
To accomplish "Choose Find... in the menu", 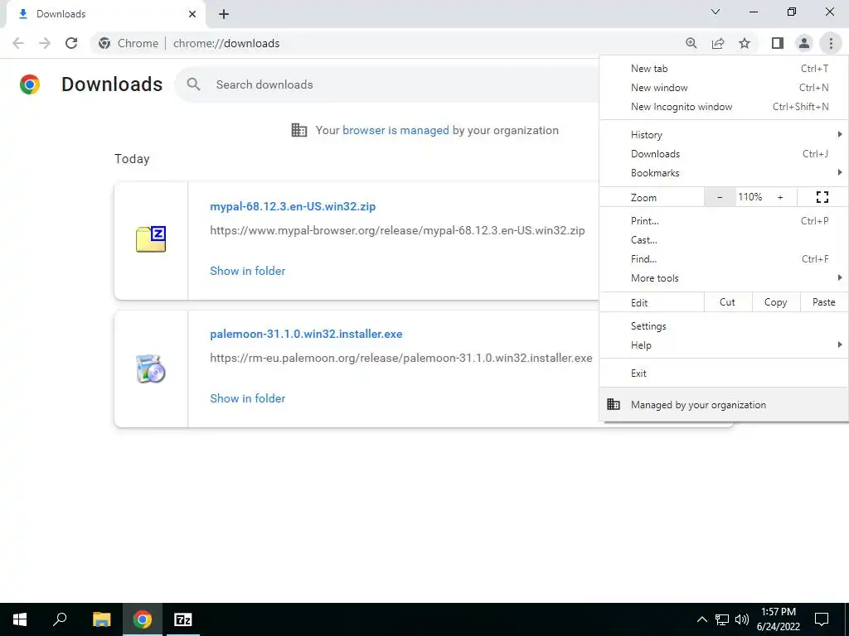I will coord(725,259).
